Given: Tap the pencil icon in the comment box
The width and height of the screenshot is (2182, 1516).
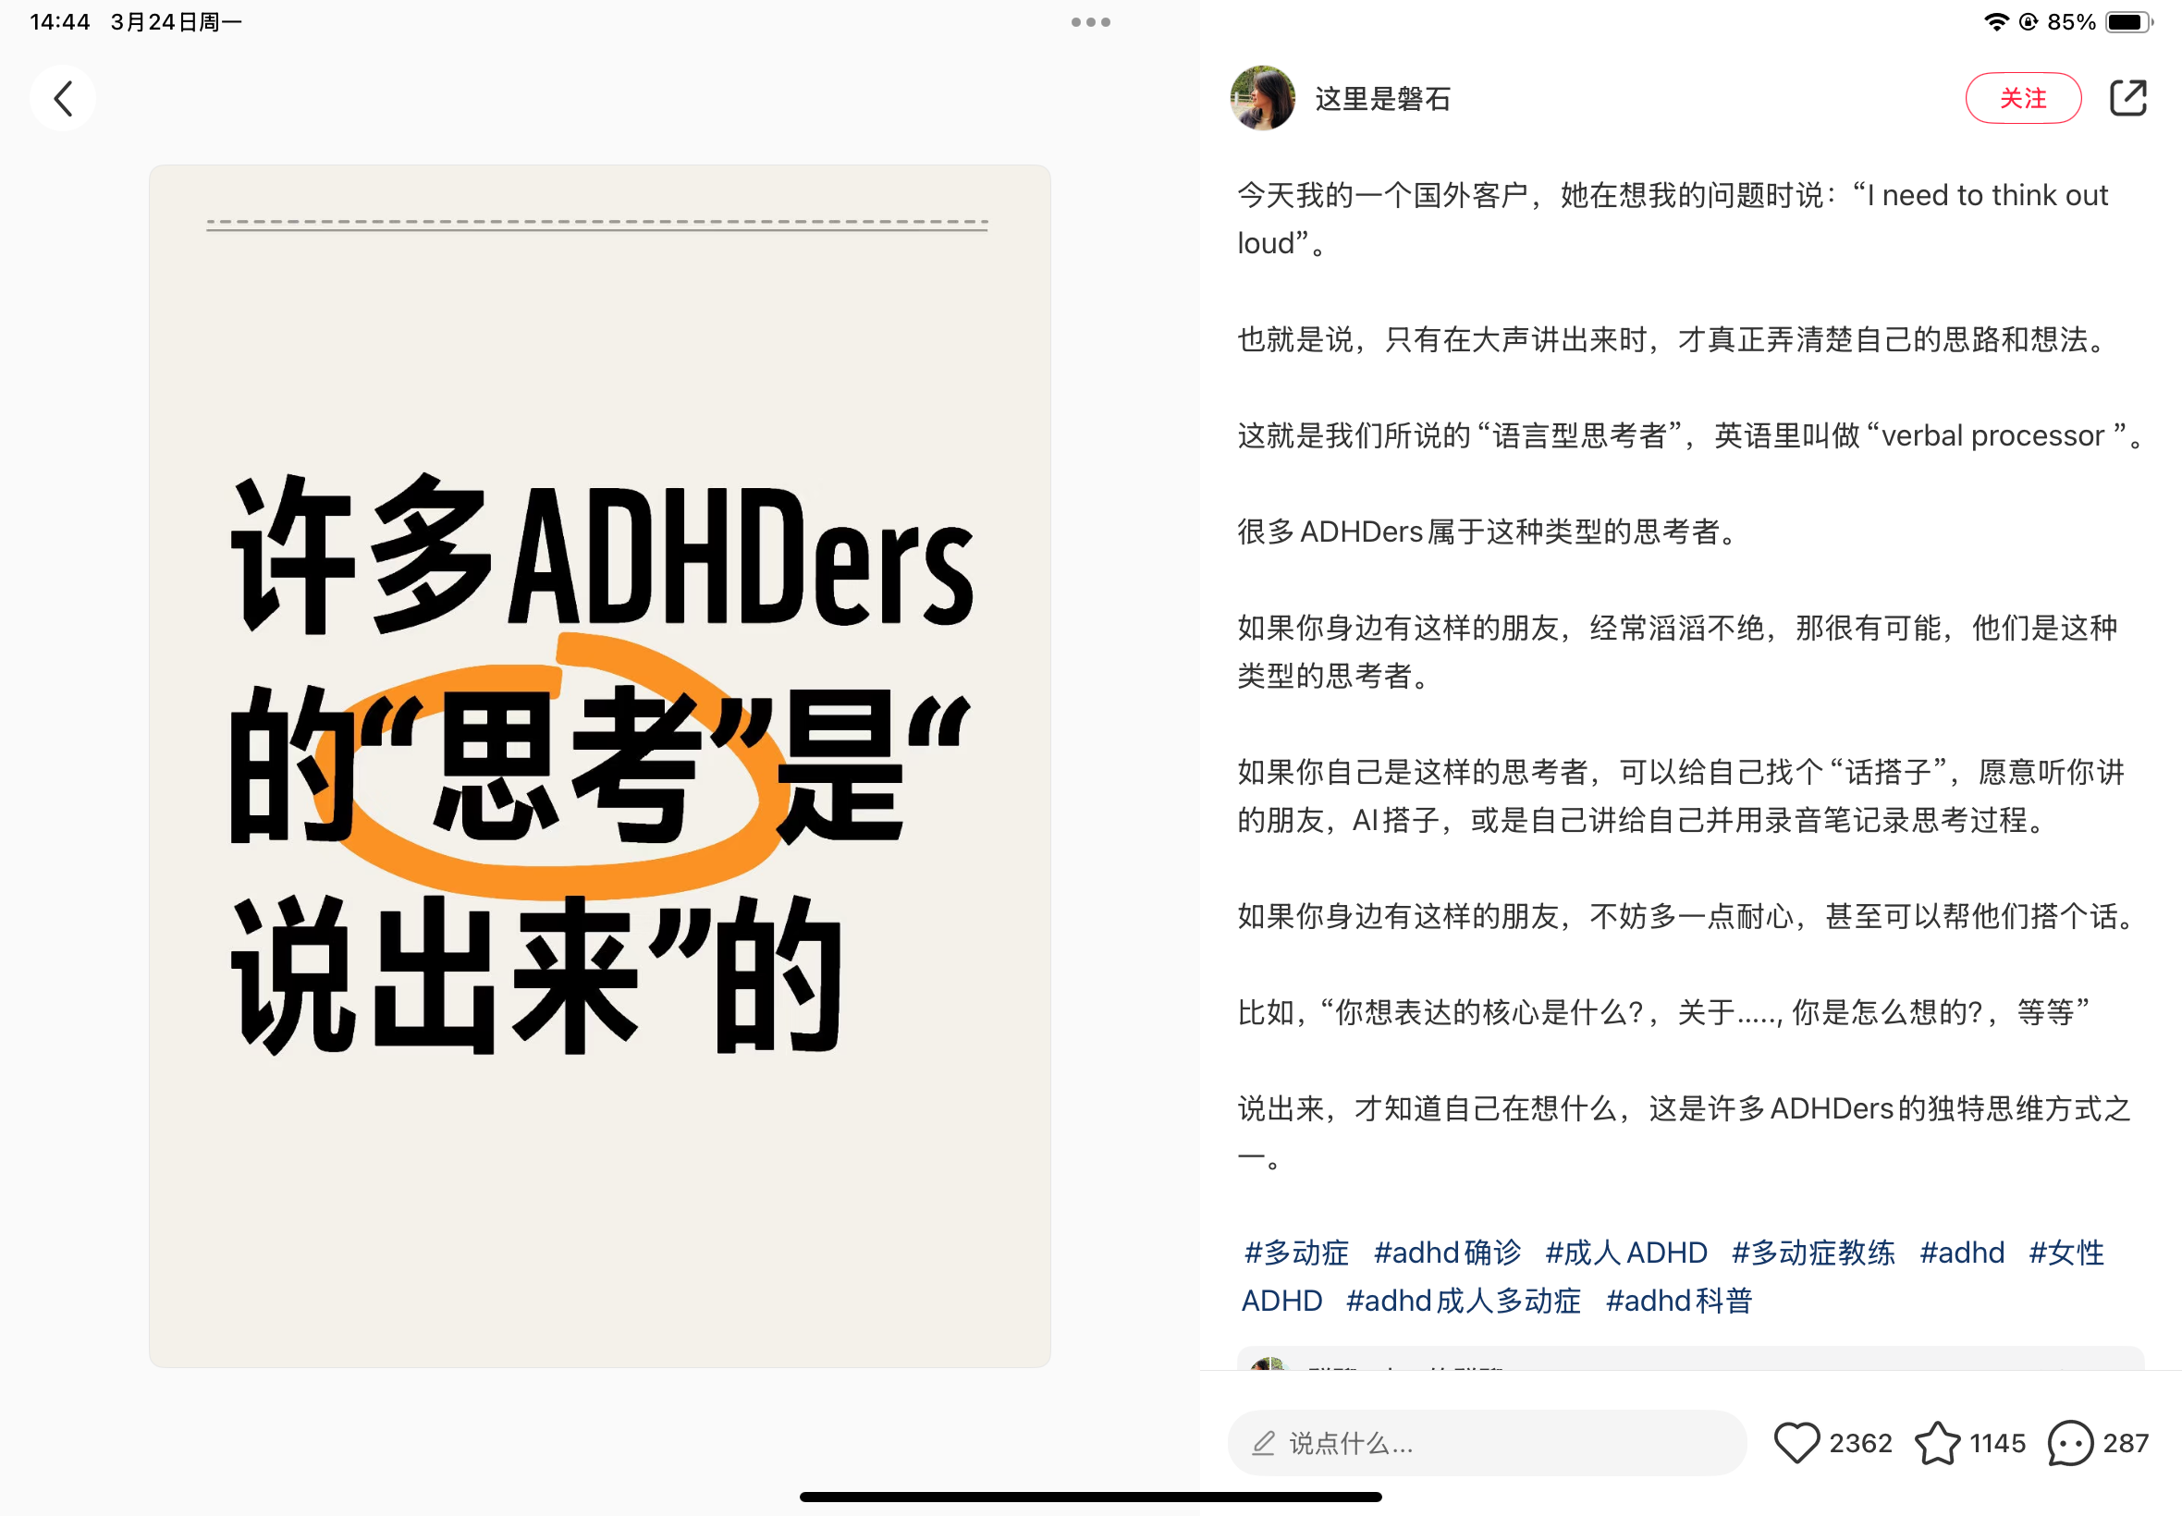Looking at the screenshot, I should (x=1262, y=1443).
